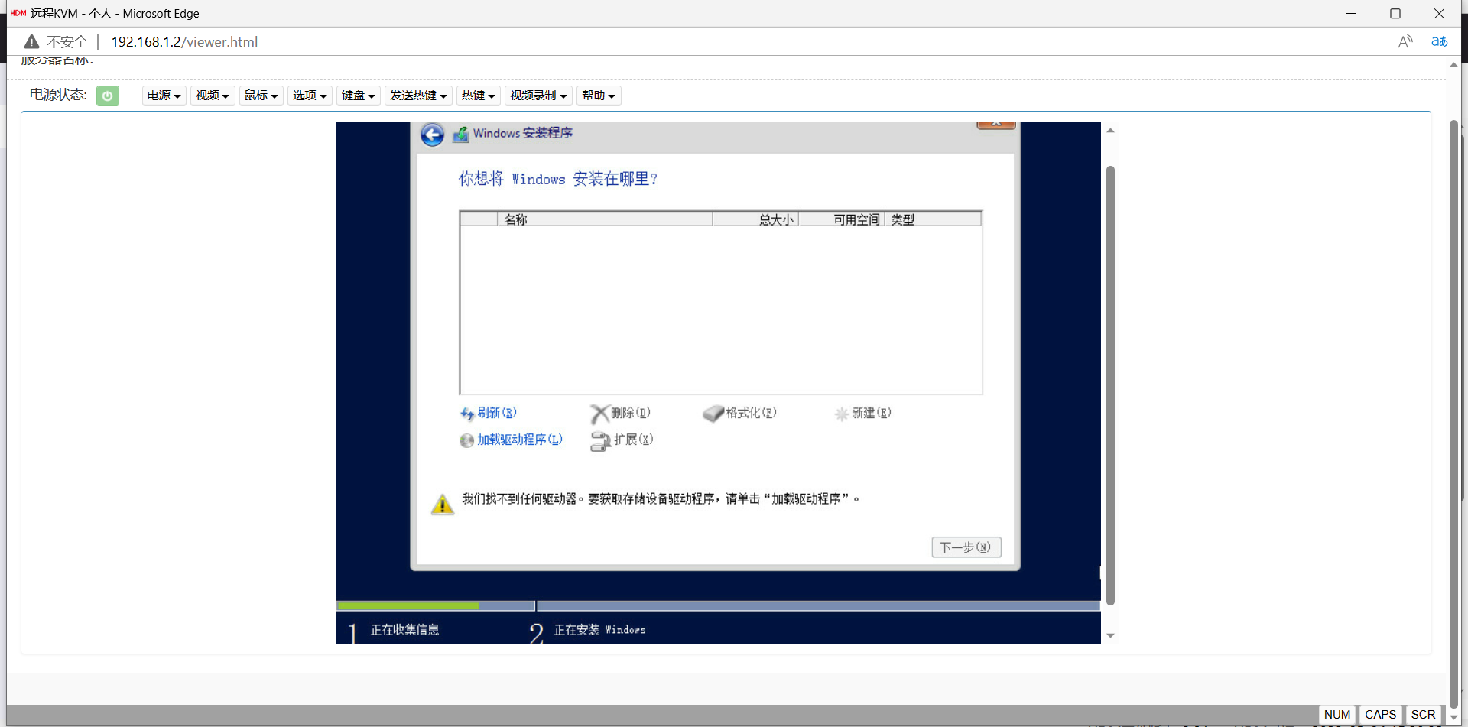Click the KVM viewer scroll up arrow
1468x727 pixels.
pyautogui.click(x=1110, y=131)
